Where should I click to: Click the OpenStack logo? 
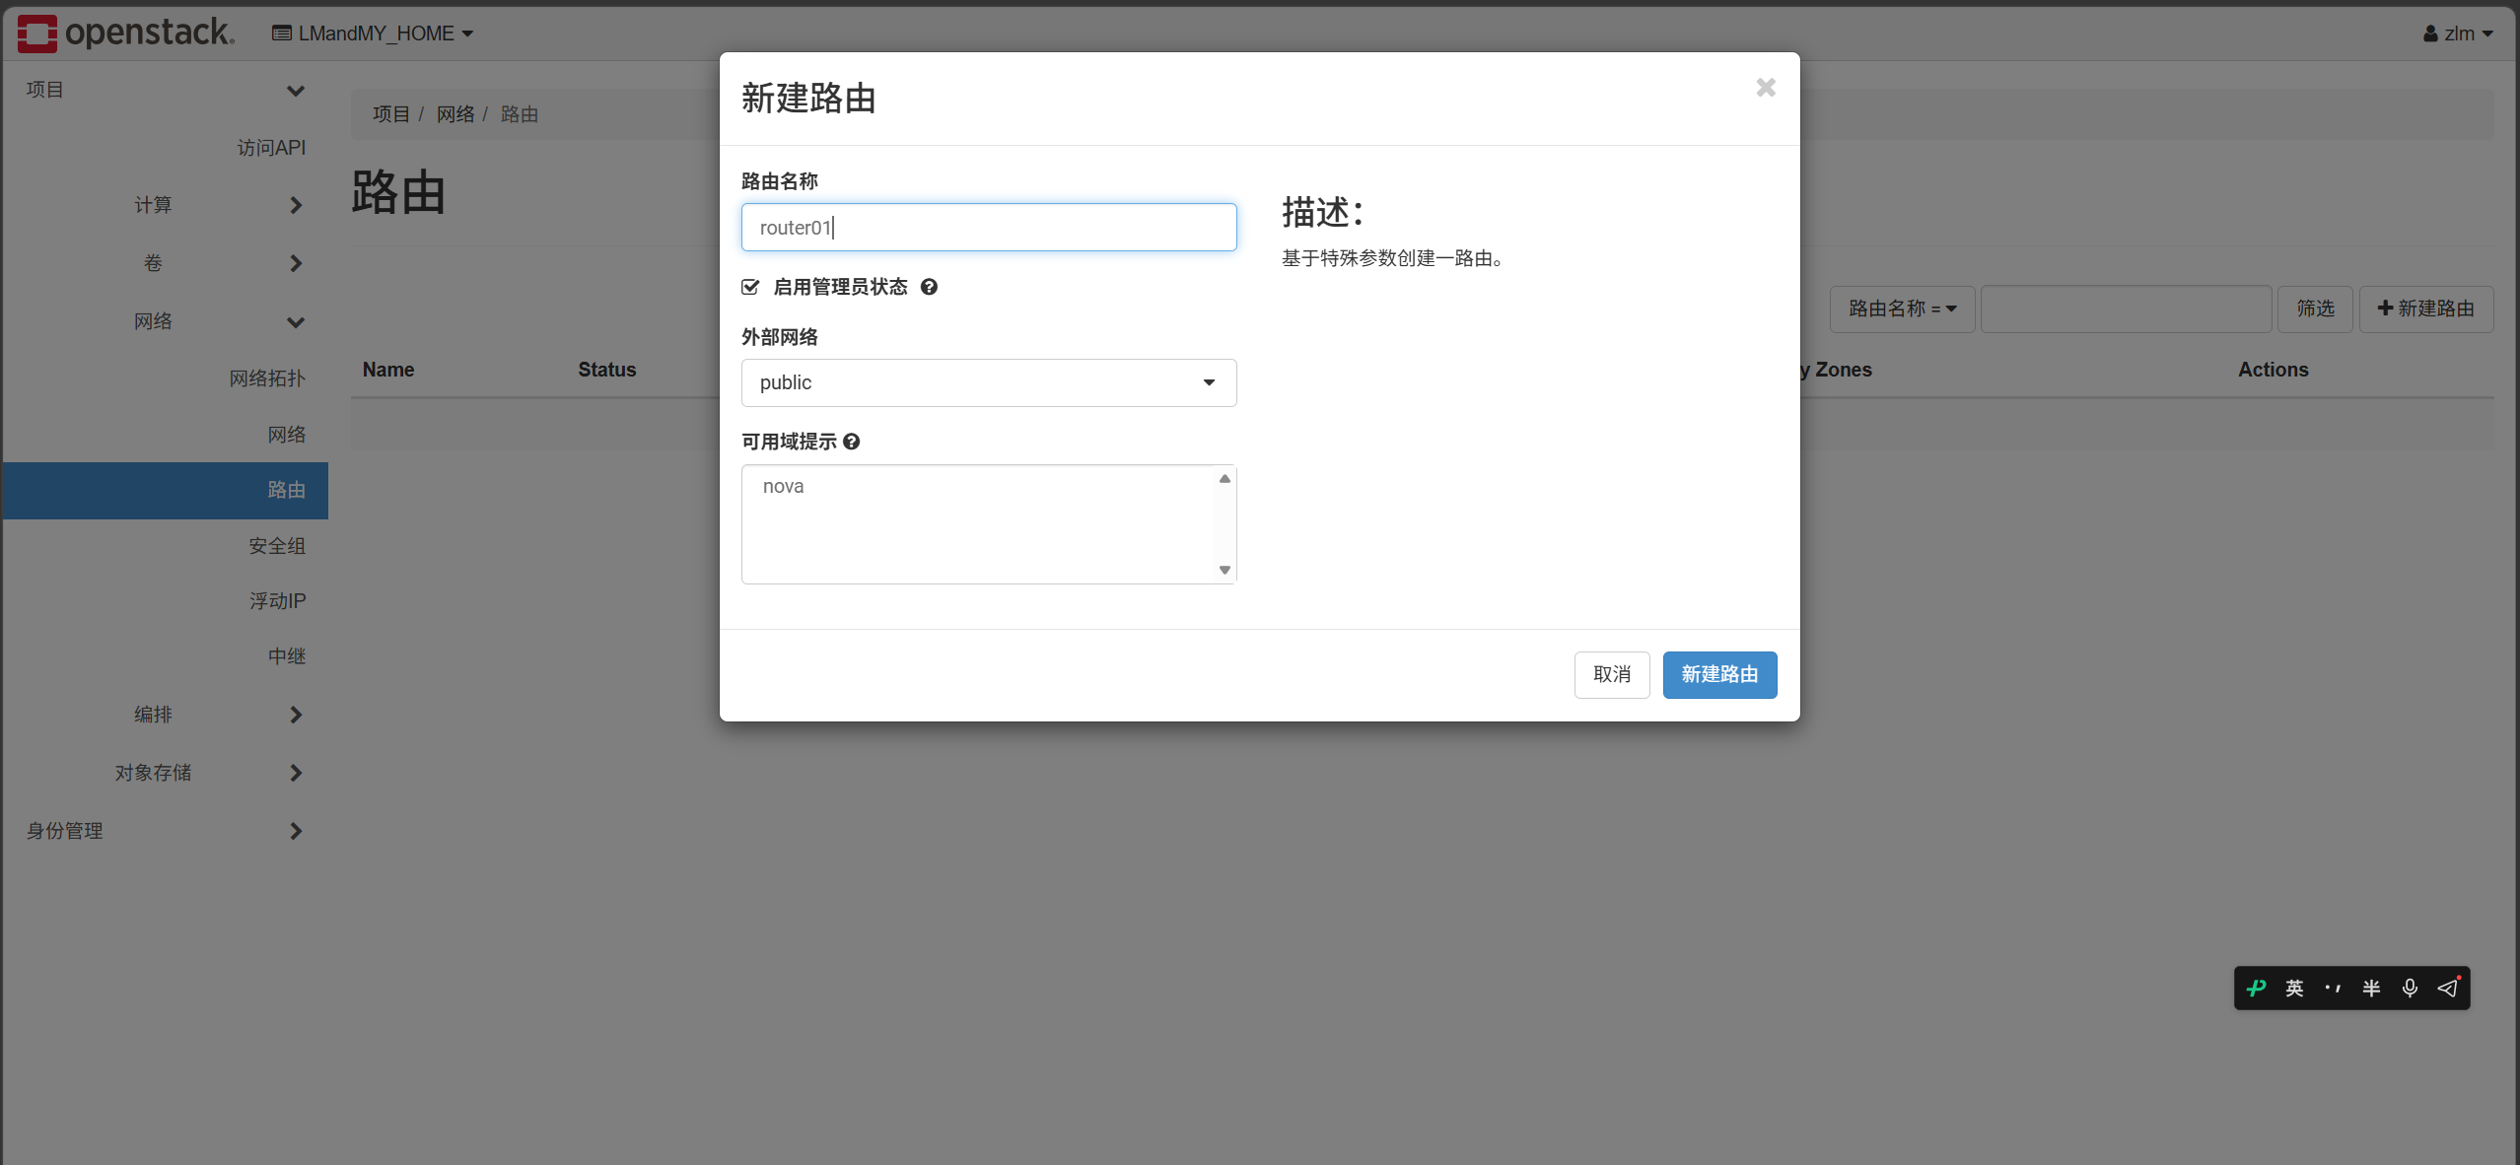coord(126,33)
